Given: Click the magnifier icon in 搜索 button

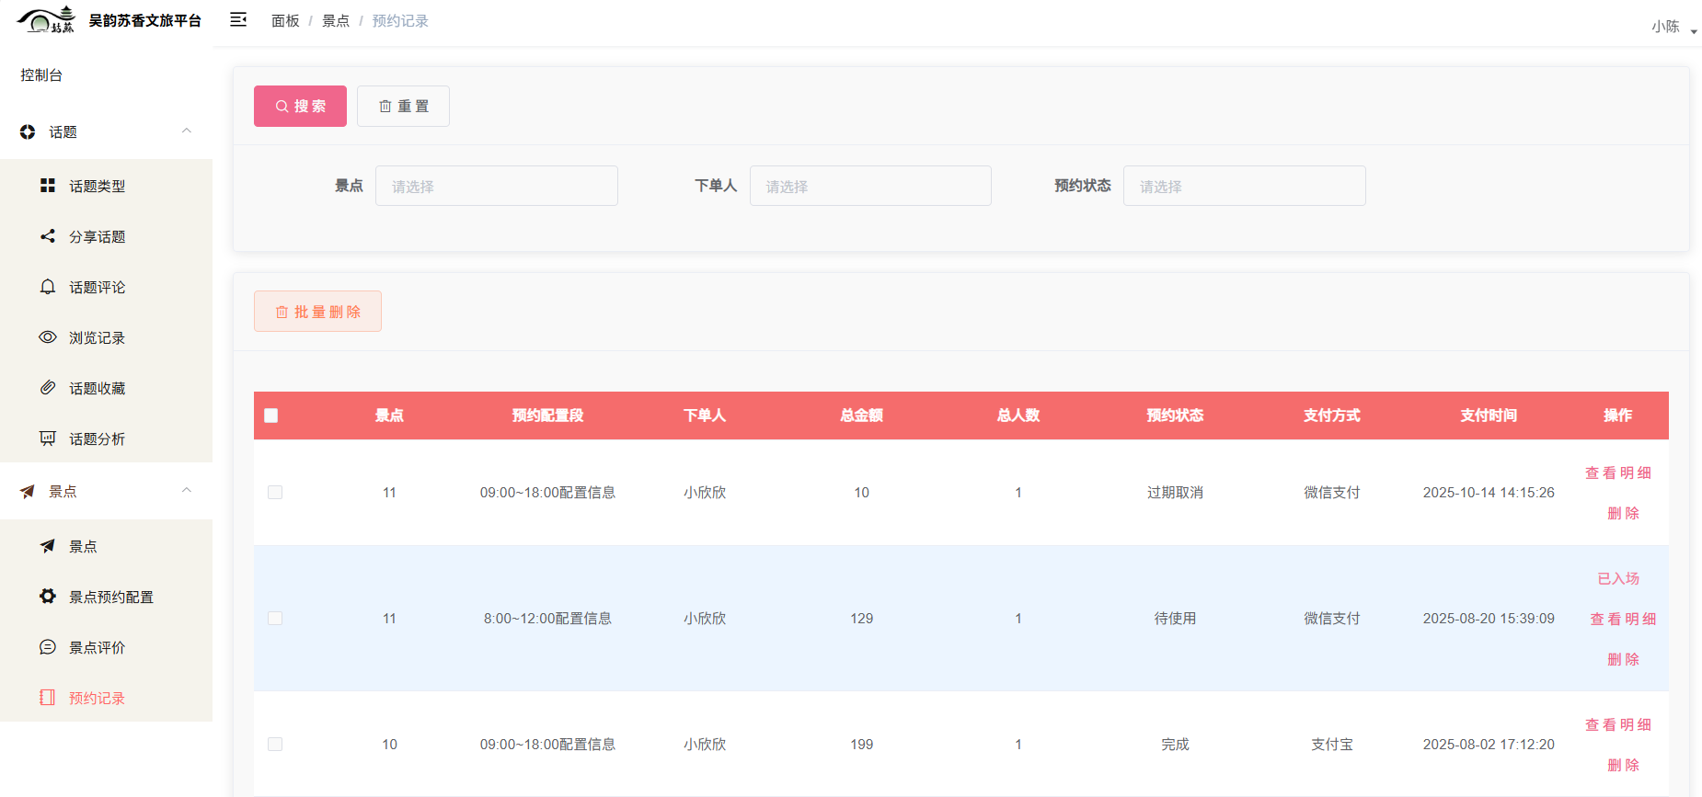Looking at the screenshot, I should pyautogui.click(x=282, y=107).
